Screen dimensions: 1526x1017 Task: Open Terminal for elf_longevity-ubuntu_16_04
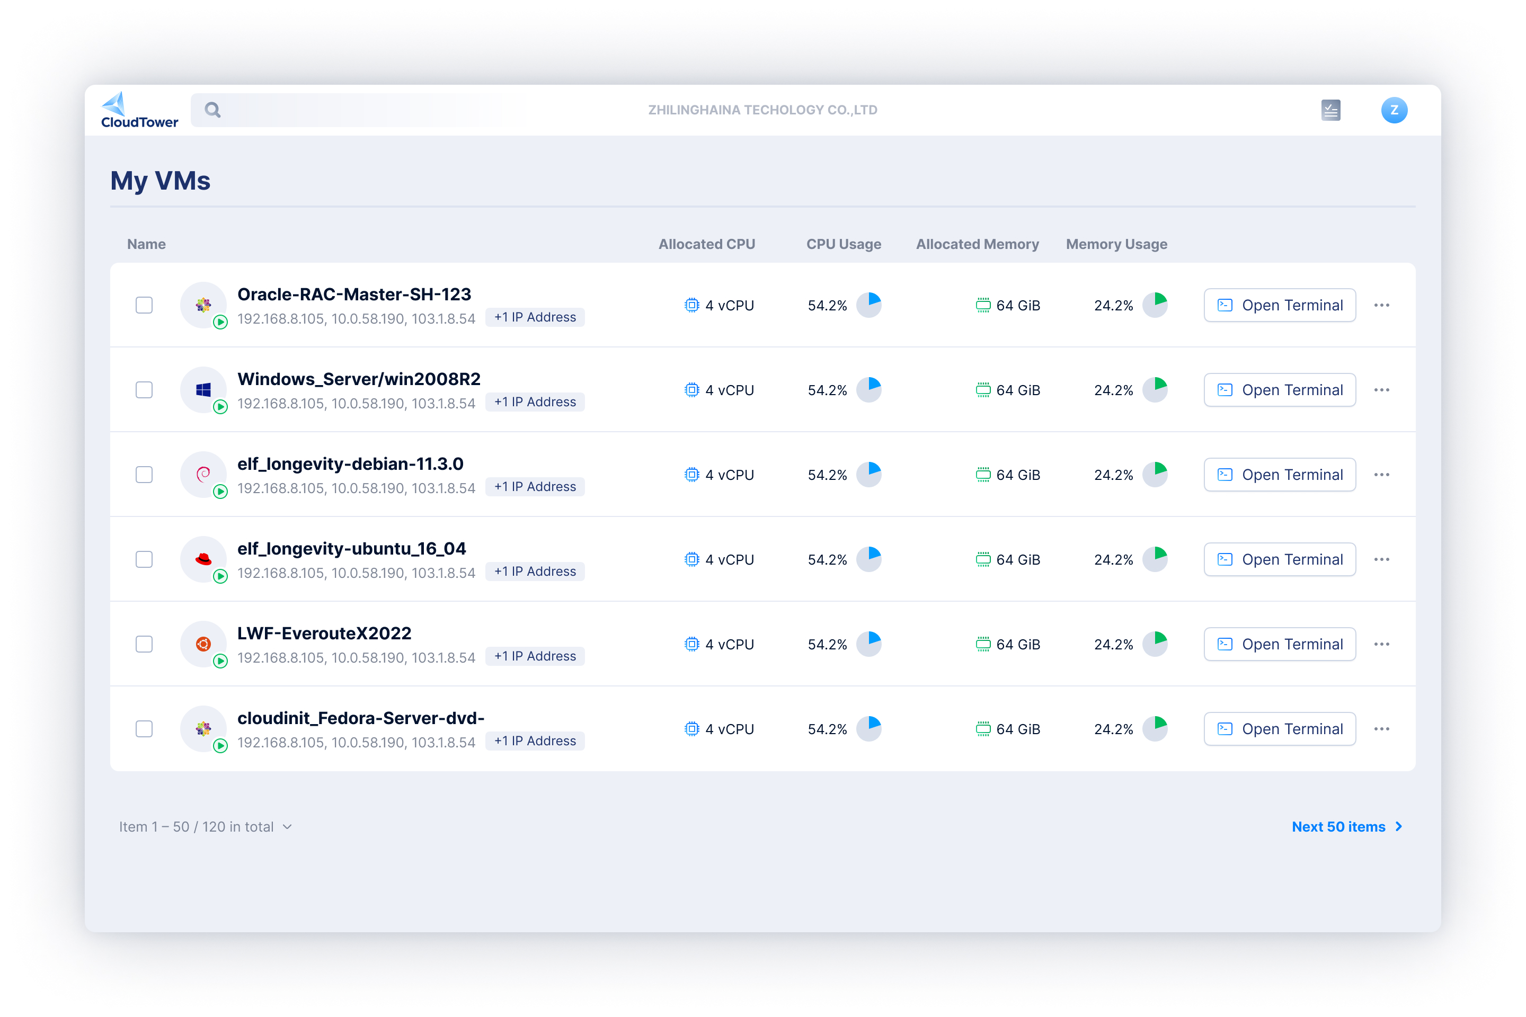click(x=1280, y=559)
